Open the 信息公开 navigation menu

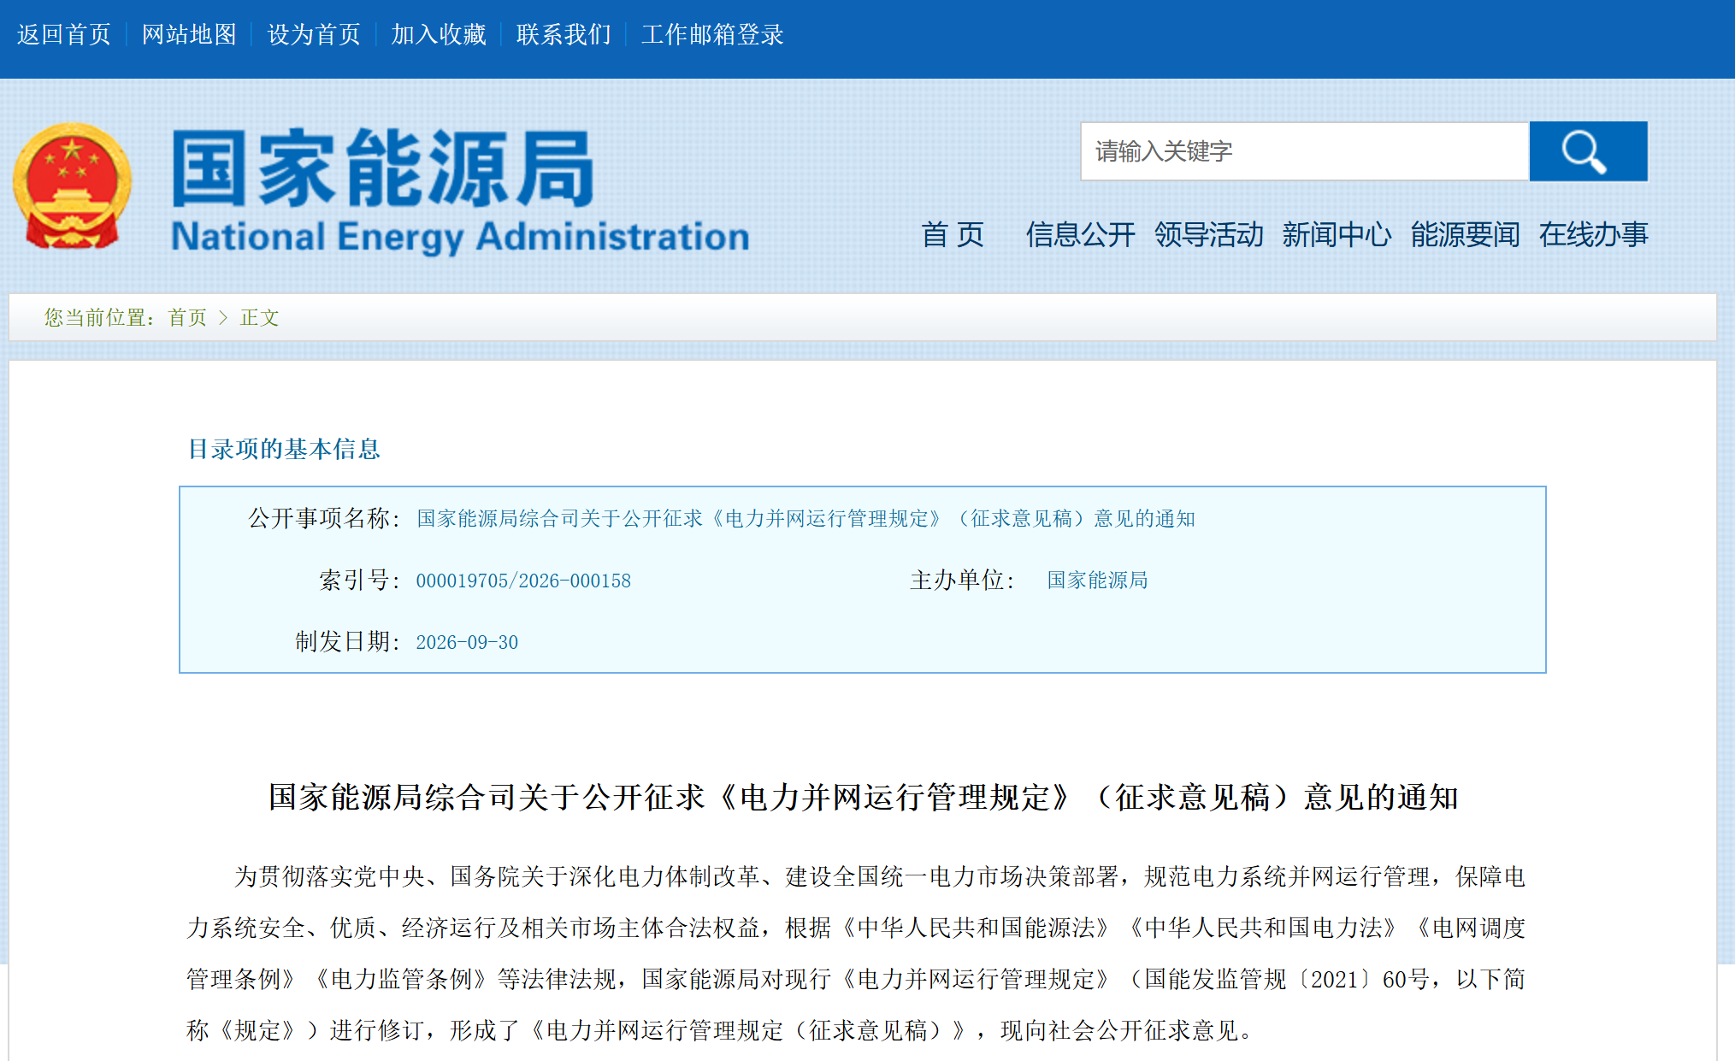tap(1081, 234)
